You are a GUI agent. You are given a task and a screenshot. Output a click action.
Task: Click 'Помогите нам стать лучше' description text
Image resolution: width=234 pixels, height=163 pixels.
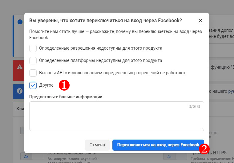[115, 35]
